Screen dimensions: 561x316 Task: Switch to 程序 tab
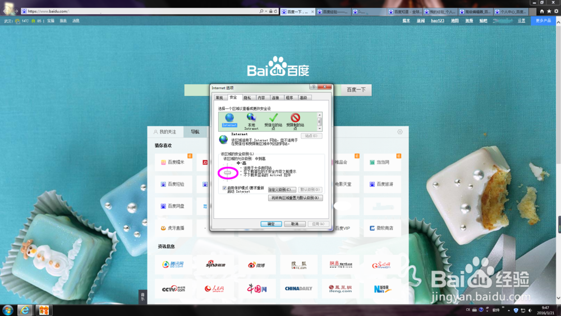point(289,98)
